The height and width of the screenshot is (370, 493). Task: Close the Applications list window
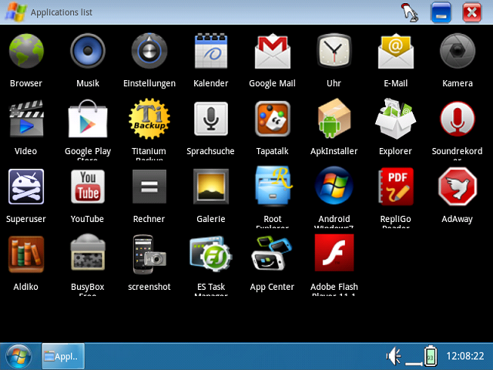471,12
